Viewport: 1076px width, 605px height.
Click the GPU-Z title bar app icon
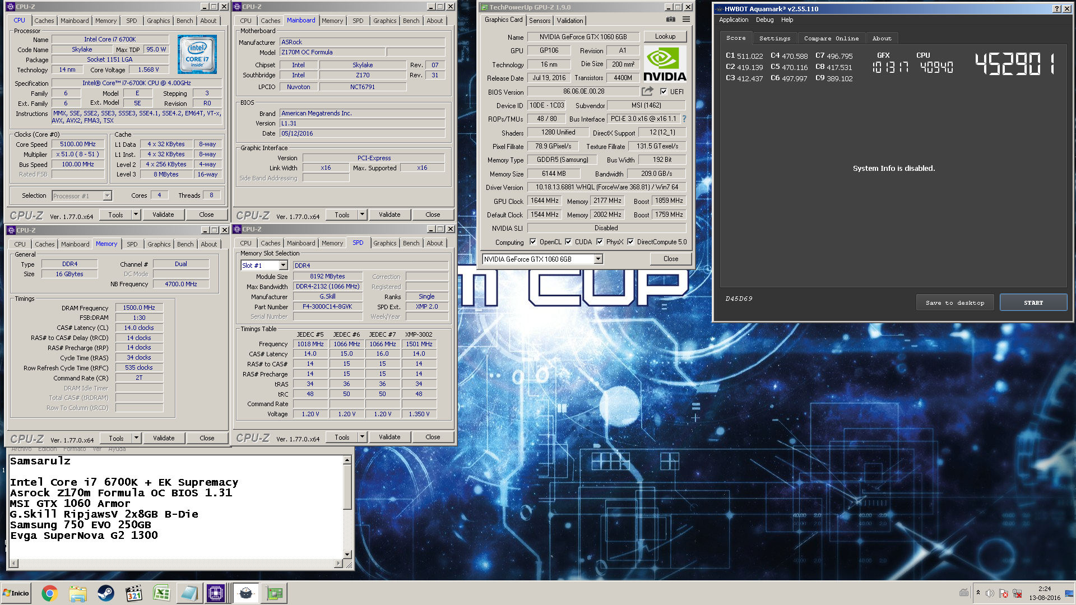pos(484,7)
